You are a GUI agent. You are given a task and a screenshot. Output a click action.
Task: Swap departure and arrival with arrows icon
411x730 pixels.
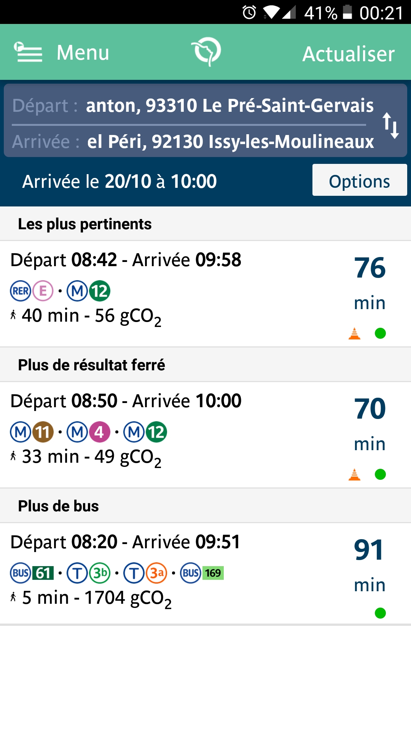click(390, 125)
